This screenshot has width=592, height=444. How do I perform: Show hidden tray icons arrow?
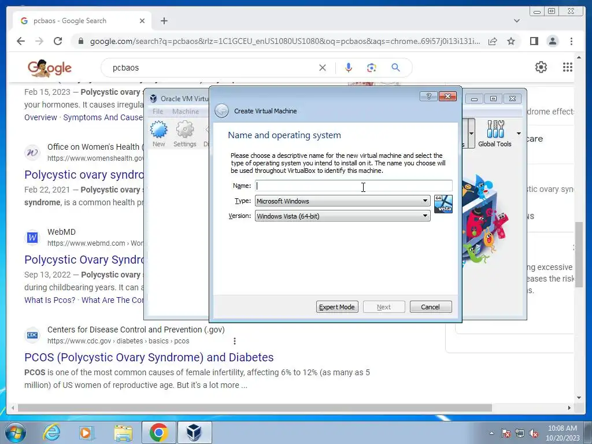point(491,433)
